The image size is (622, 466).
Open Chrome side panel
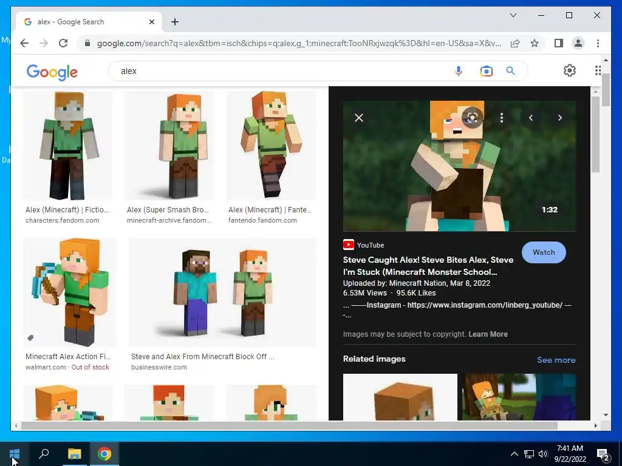[x=559, y=43]
